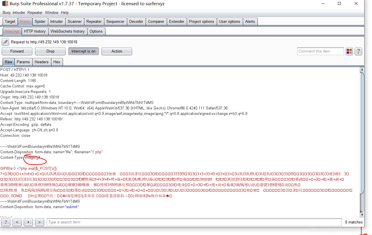Switch to the Spider tab
The width and height of the screenshot is (372, 235).
click(40, 21)
